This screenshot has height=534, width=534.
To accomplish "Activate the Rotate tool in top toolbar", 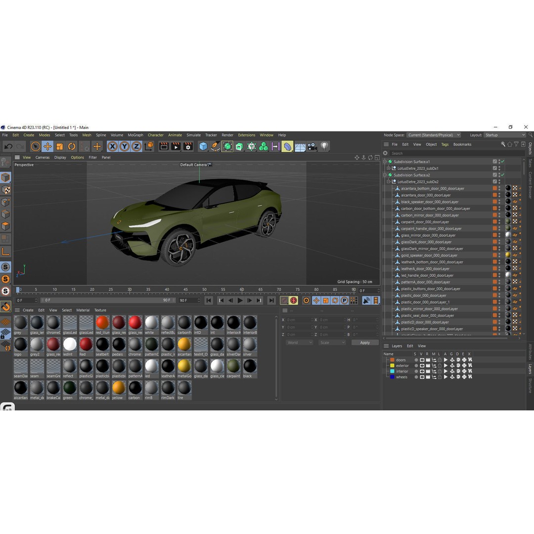I will coord(72,146).
